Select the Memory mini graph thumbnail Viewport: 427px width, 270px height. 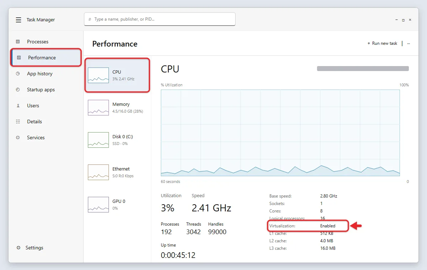point(98,107)
